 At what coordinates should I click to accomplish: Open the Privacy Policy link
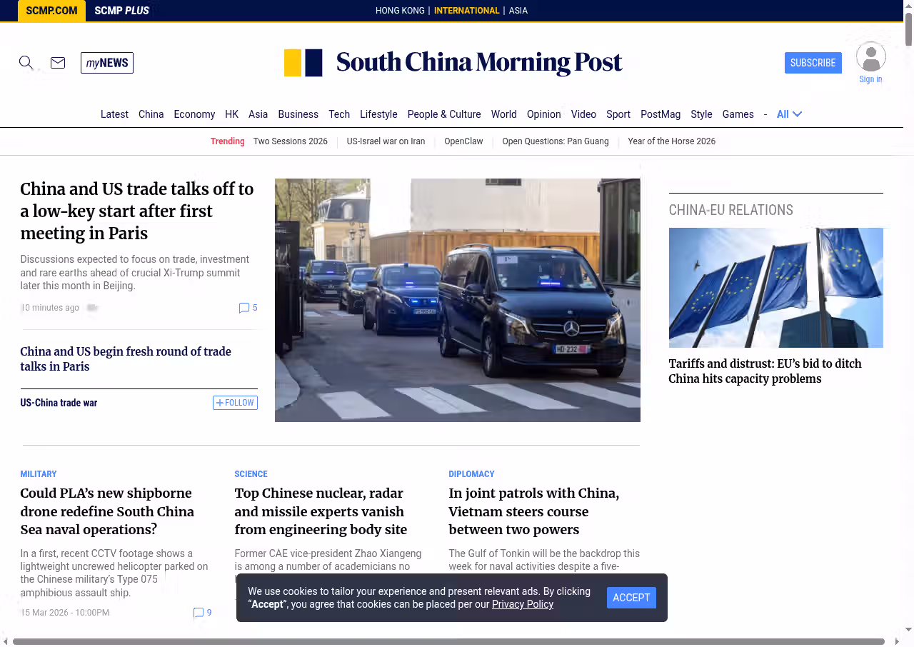[522, 604]
